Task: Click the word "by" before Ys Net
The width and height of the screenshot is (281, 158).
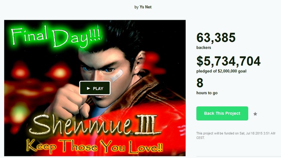Action: [x=136, y=7]
